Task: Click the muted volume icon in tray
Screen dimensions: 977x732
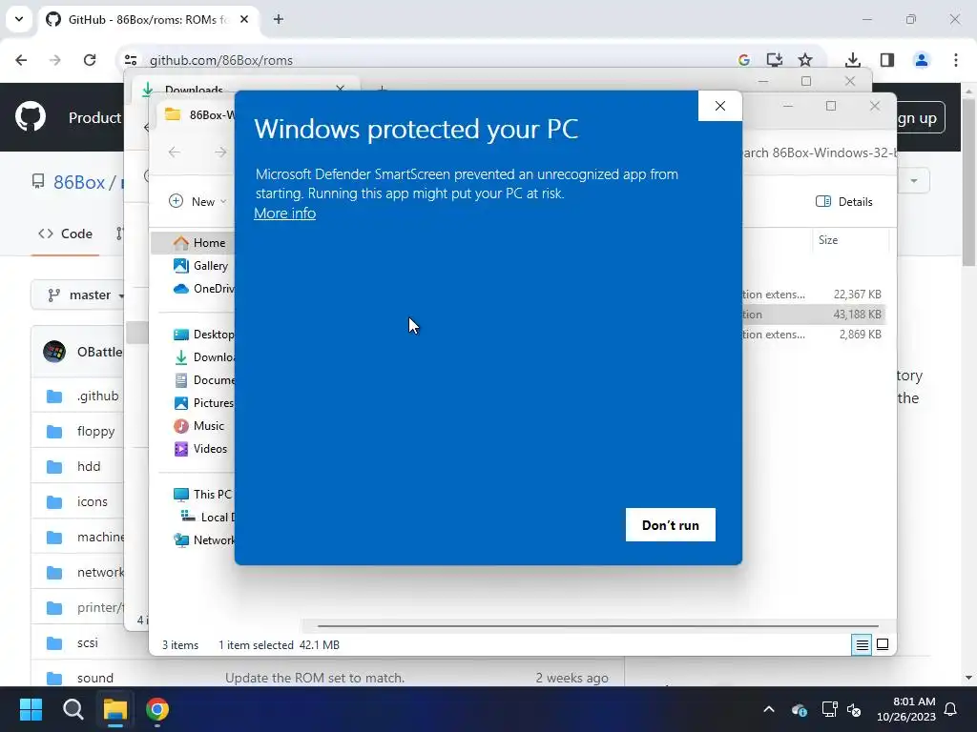Action: [854, 709]
